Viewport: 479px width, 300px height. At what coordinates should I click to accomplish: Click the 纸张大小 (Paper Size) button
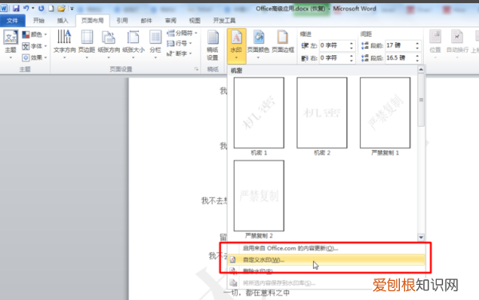[x=133, y=44]
